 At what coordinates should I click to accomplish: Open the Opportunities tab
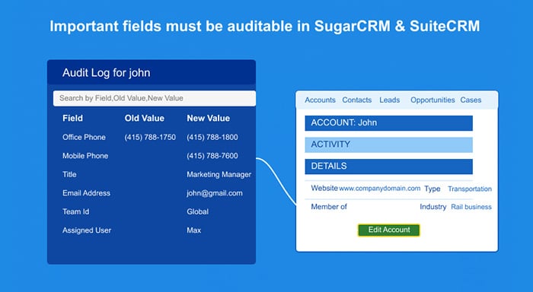point(432,100)
